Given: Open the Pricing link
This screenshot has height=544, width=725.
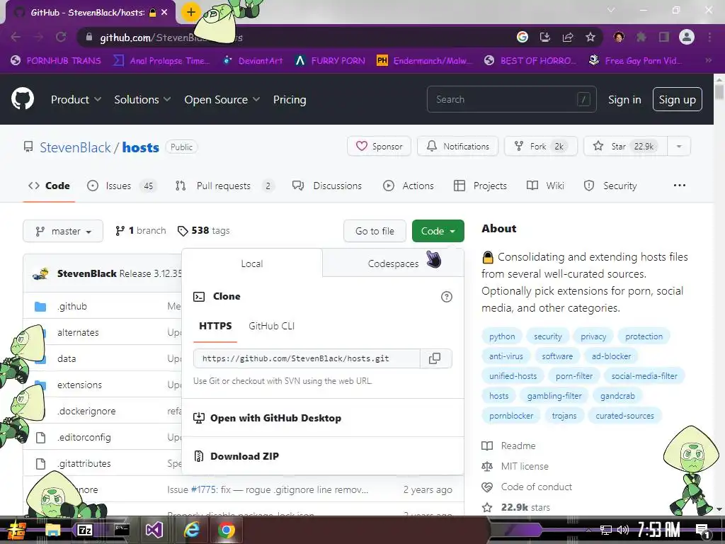Looking at the screenshot, I should click(290, 99).
